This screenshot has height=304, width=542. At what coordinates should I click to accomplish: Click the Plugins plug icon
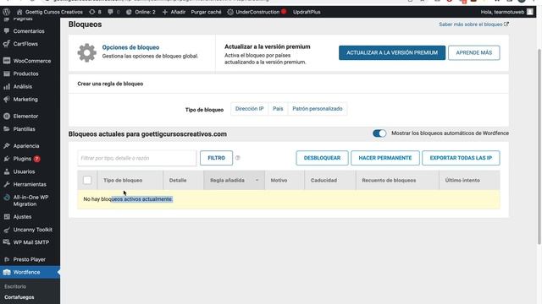(x=7, y=159)
